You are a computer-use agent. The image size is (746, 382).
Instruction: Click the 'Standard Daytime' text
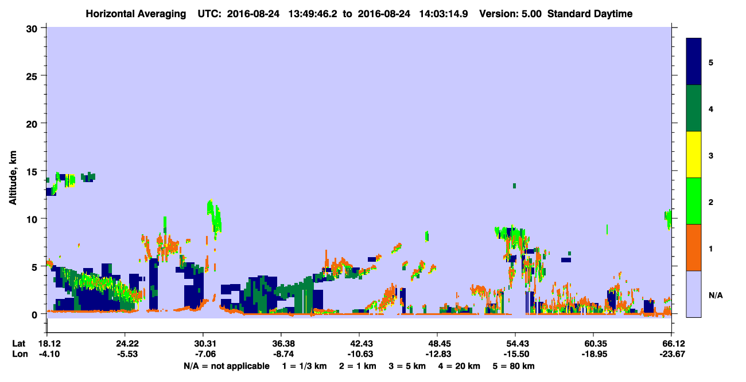coord(589,14)
